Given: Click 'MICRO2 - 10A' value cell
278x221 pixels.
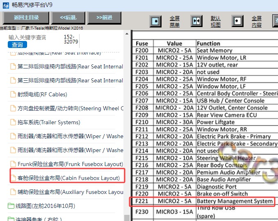Looking at the screenshot, I should 174,158.
